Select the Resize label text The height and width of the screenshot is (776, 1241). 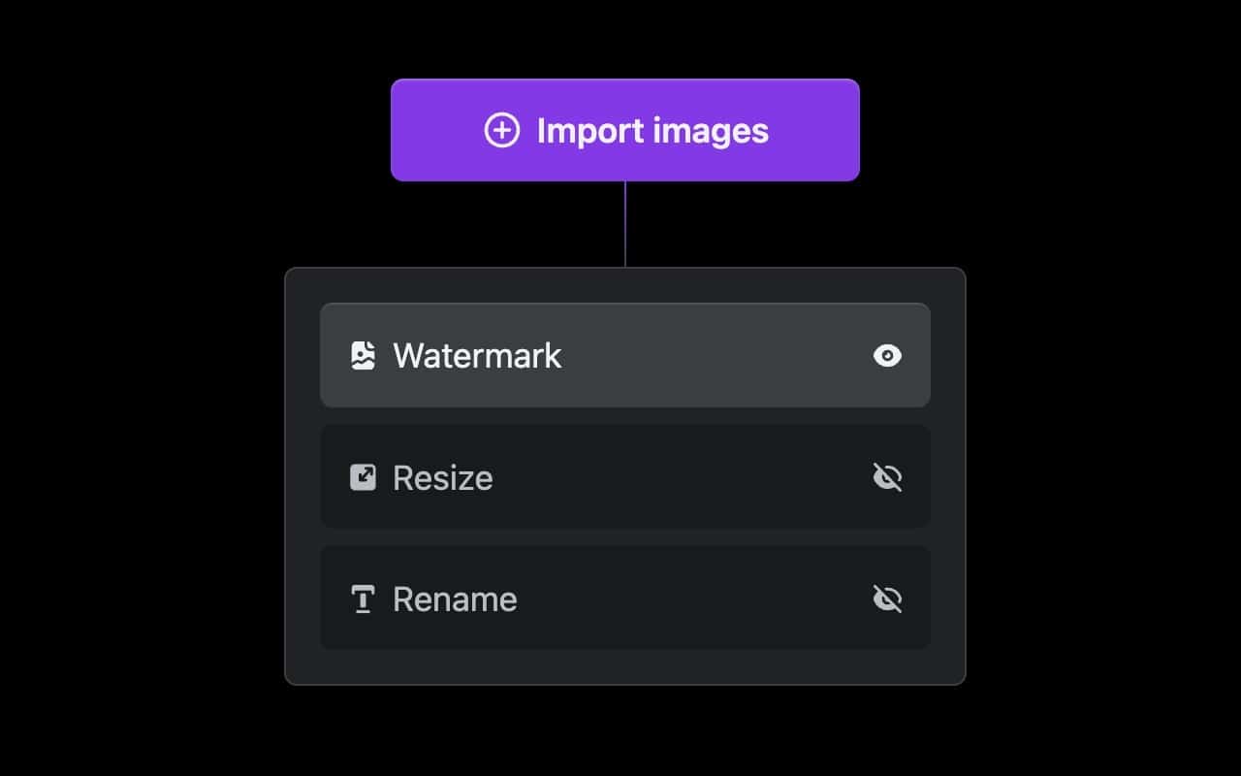(442, 477)
